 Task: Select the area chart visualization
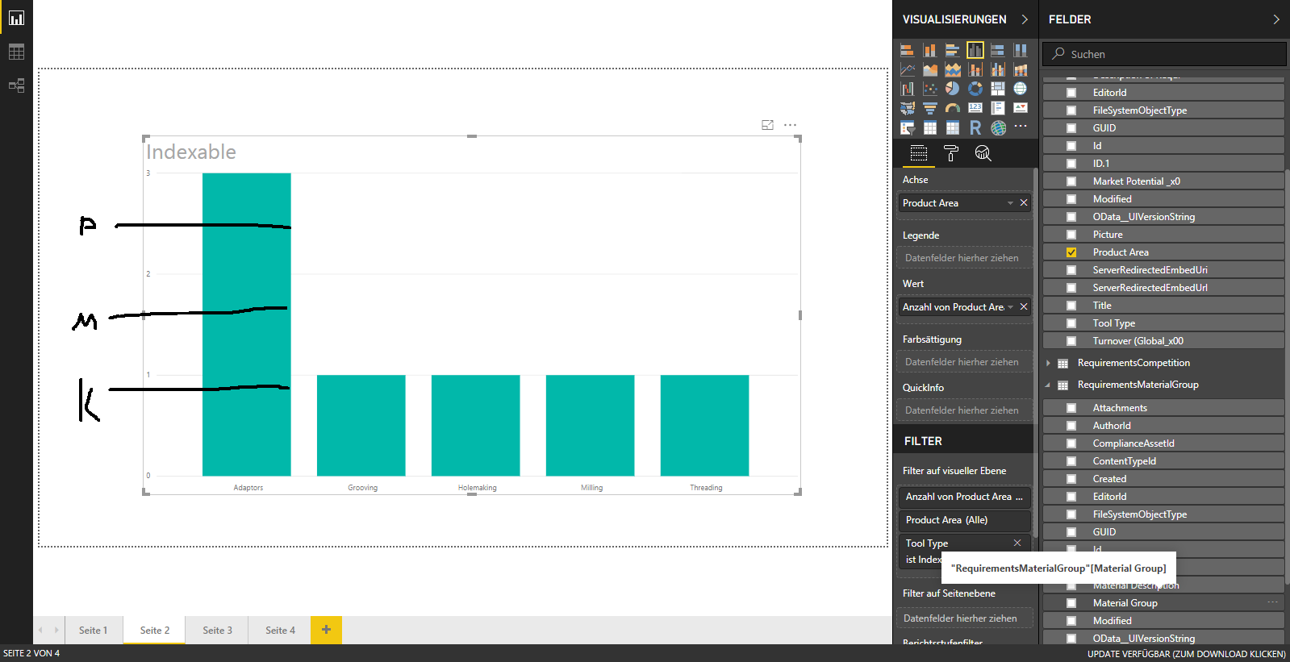tap(930, 69)
